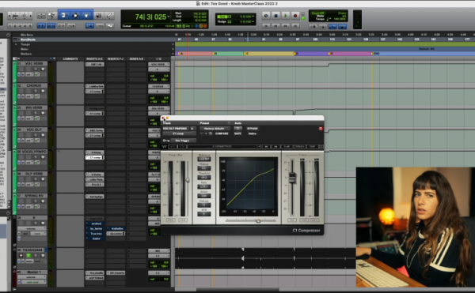Click the Play transport button
Viewport: 475px width, 293px height.
pyautogui.click(x=285, y=16)
